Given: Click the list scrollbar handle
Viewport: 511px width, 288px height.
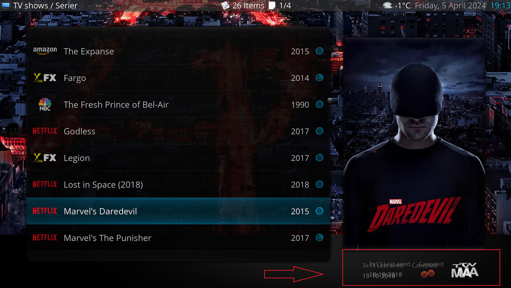Looking at the screenshot, I should 330,101.
